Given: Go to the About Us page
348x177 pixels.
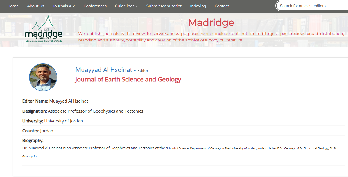Looking at the screenshot, I should point(35,6).
